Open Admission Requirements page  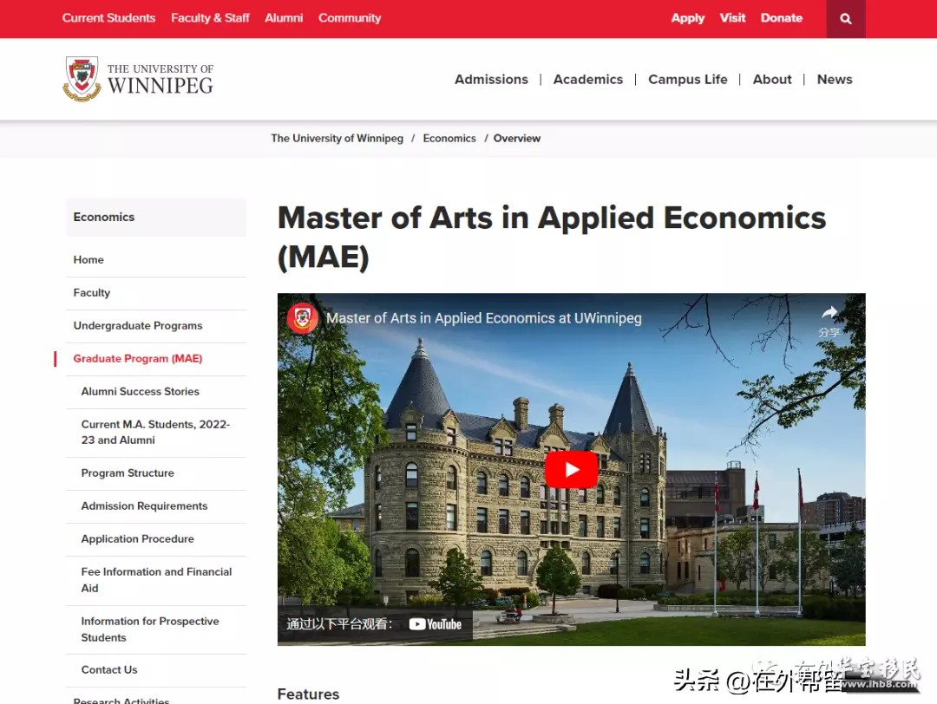pyautogui.click(x=145, y=505)
